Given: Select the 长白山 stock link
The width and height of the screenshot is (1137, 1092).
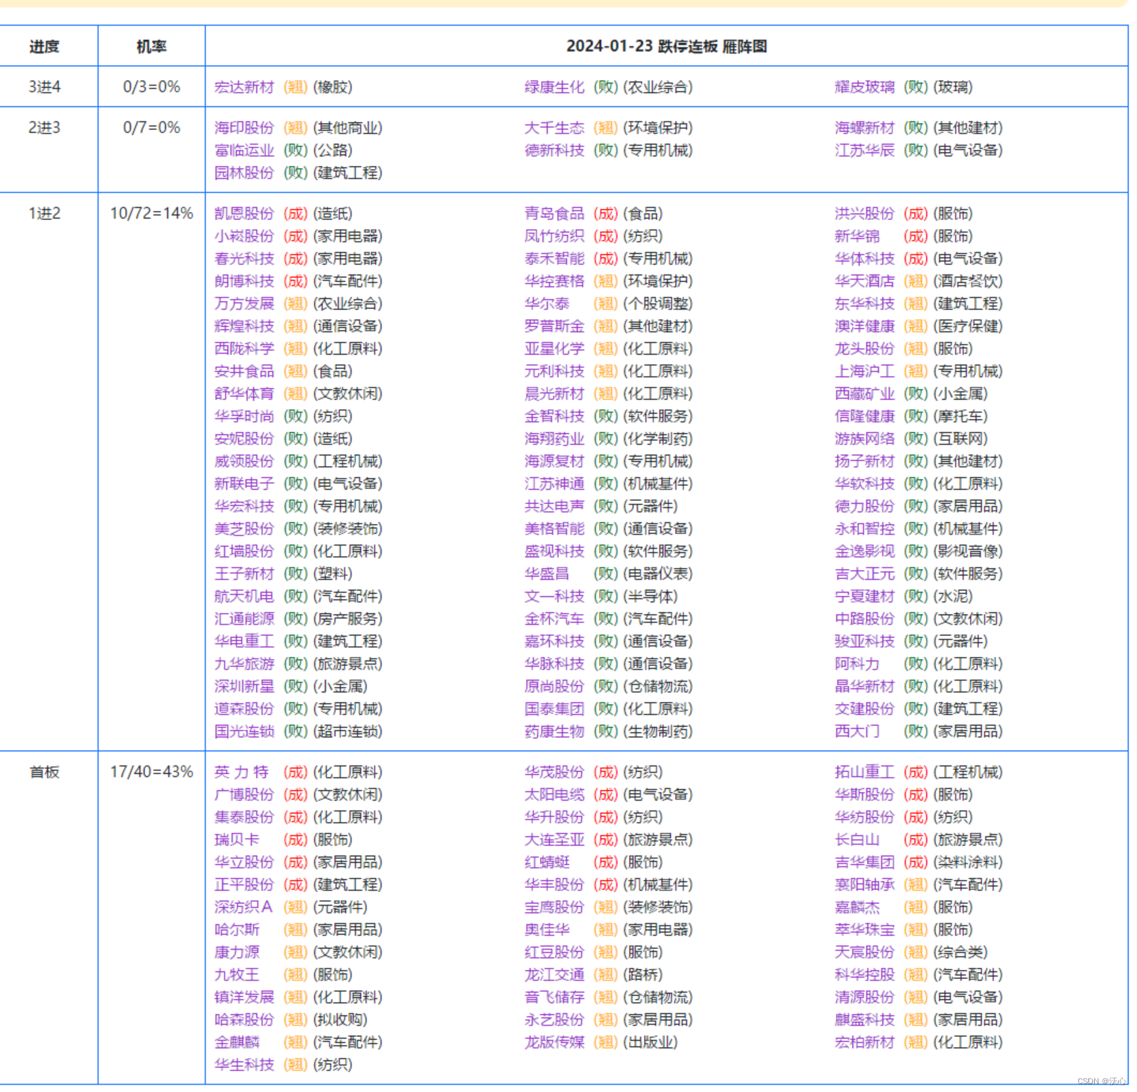Looking at the screenshot, I should click(x=857, y=840).
